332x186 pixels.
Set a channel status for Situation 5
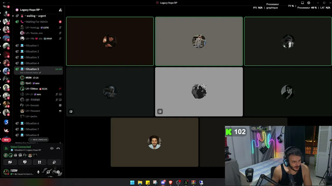pos(30,73)
